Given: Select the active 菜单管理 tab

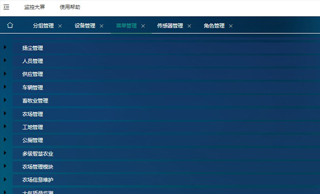Looking at the screenshot, I should pos(126,26).
